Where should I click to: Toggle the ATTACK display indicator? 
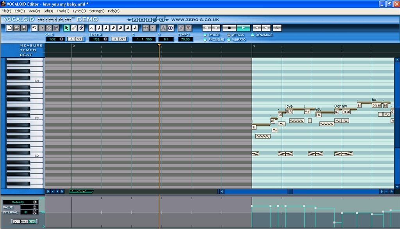coord(229,35)
